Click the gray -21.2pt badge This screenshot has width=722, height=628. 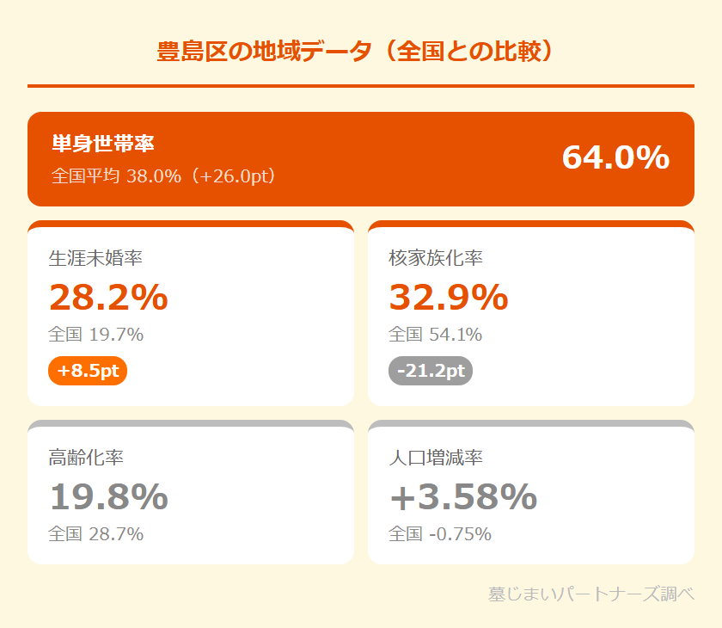click(431, 371)
